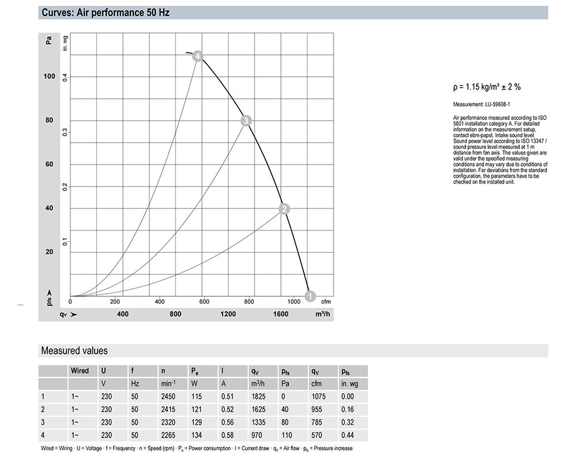The width and height of the screenshot is (577, 456).
Task: Select the 1825 m³/h airflow cell
Action: tap(259, 397)
